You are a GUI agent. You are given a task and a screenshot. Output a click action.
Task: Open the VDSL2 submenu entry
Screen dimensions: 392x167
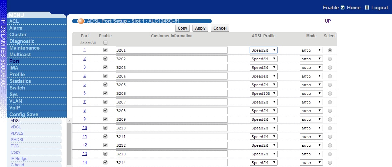point(17,133)
